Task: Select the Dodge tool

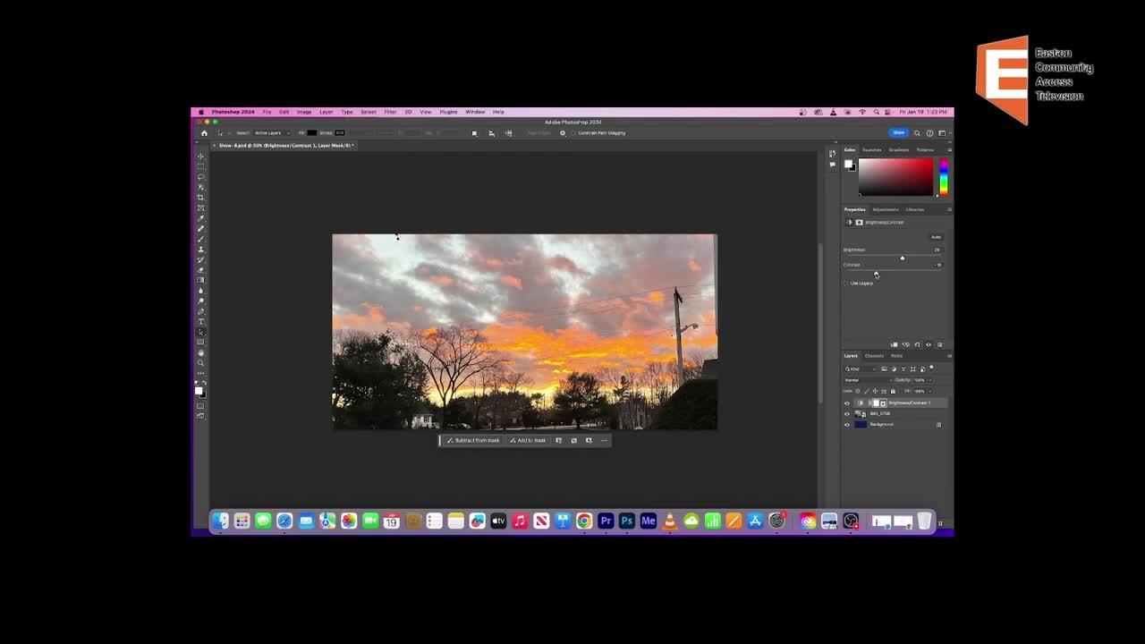Action: pyautogui.click(x=200, y=301)
